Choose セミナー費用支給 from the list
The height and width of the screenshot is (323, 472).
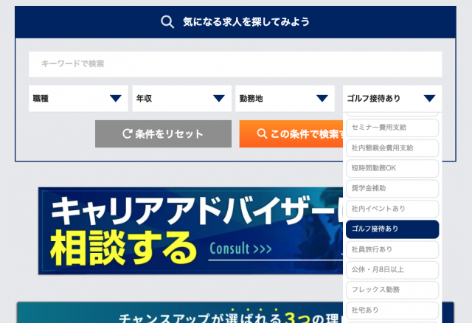[392, 128]
